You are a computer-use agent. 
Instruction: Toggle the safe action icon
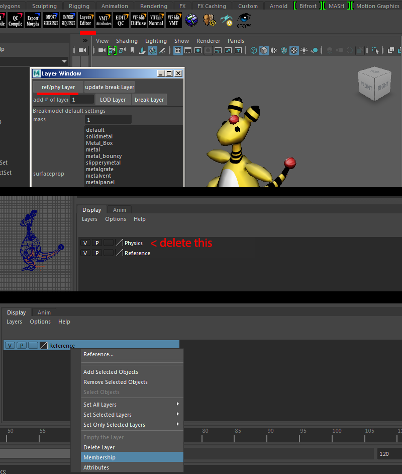click(228, 50)
